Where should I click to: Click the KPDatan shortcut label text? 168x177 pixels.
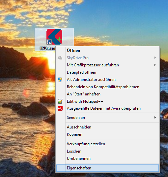coord(48,48)
